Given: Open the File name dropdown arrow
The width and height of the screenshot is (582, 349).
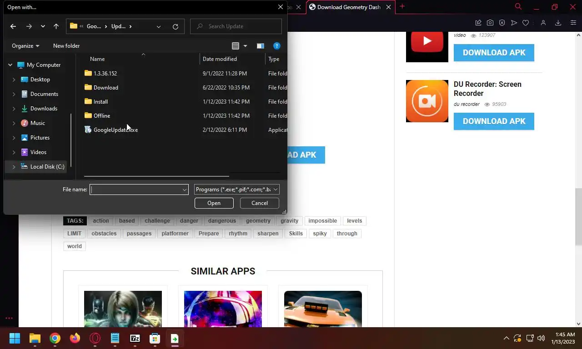Looking at the screenshot, I should [185, 189].
